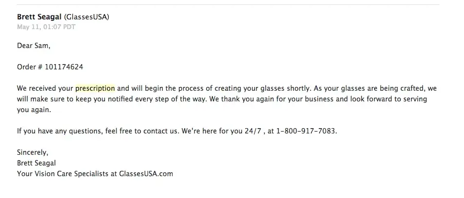Click the phone number 1-800-917-7083
464x198 pixels.
307,131
